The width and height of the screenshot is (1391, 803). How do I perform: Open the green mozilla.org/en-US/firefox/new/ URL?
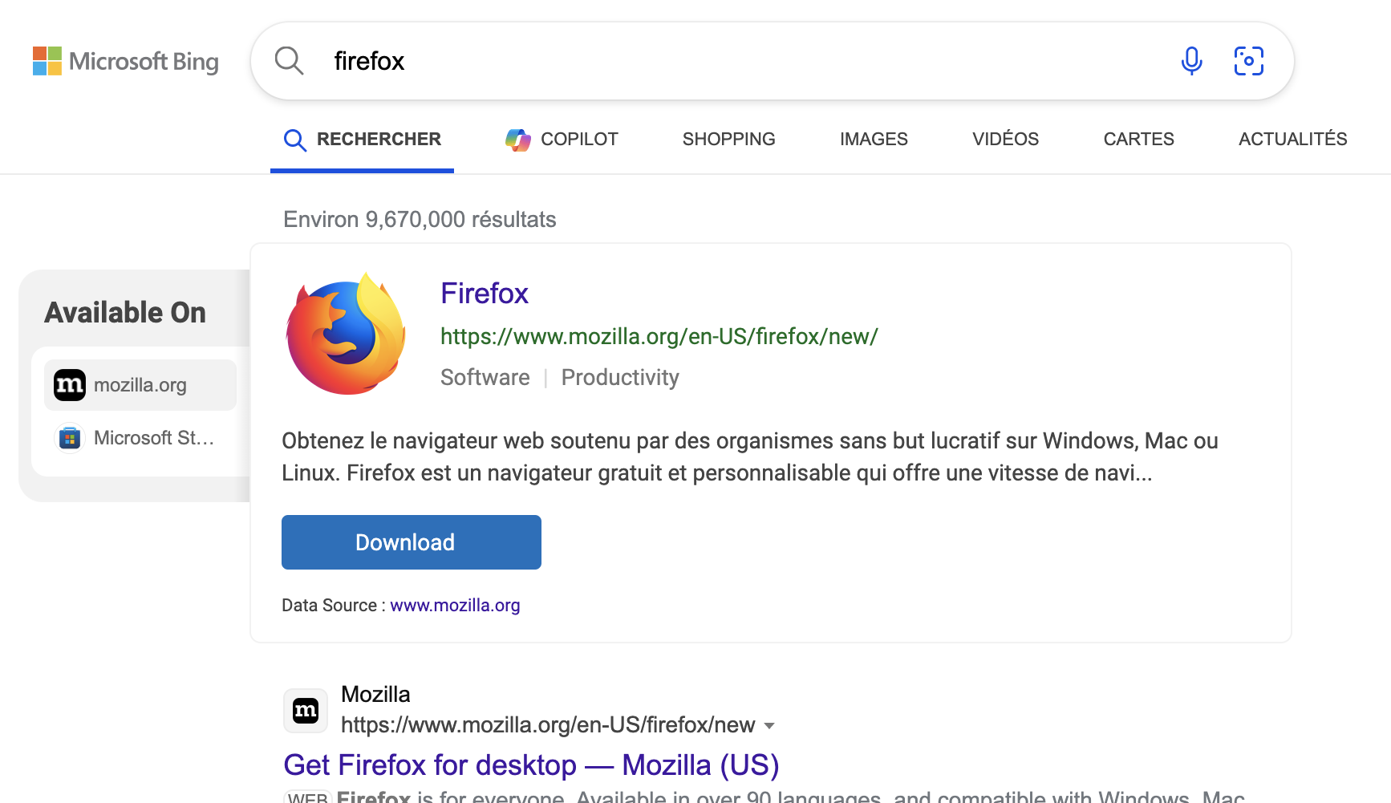point(659,336)
